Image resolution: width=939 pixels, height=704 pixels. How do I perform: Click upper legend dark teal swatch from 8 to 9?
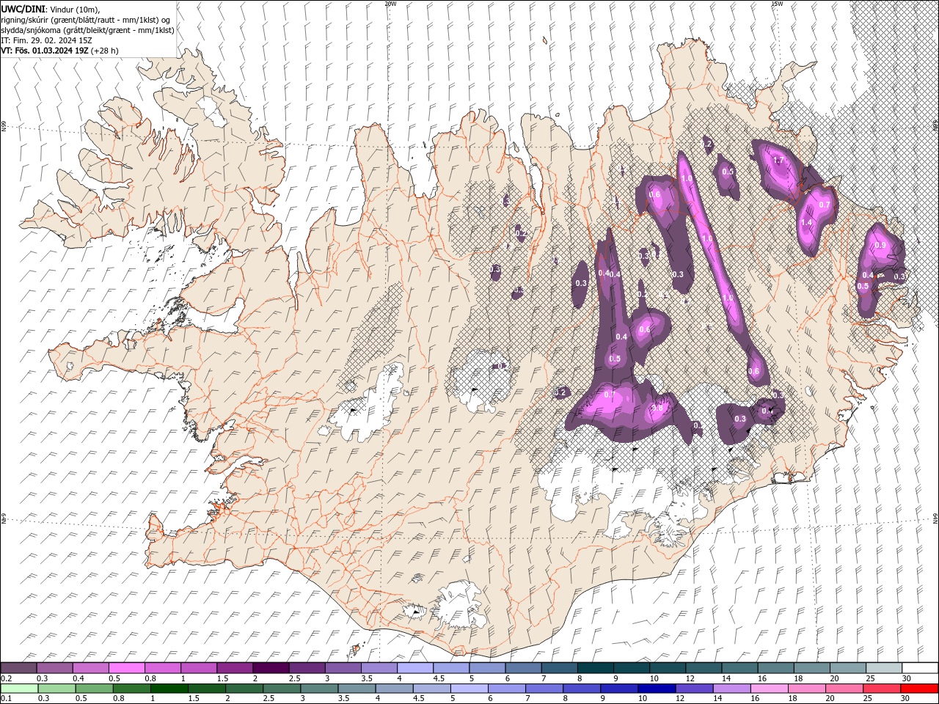point(595,668)
